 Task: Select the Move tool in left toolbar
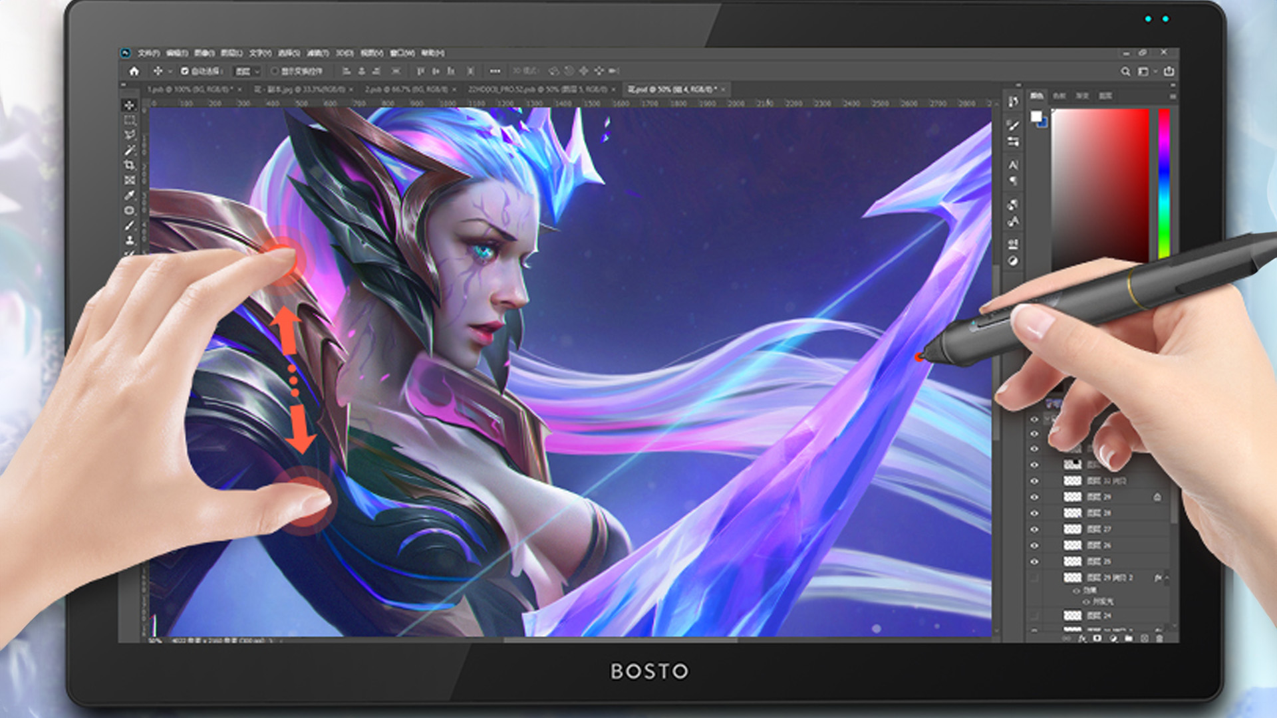coord(130,105)
